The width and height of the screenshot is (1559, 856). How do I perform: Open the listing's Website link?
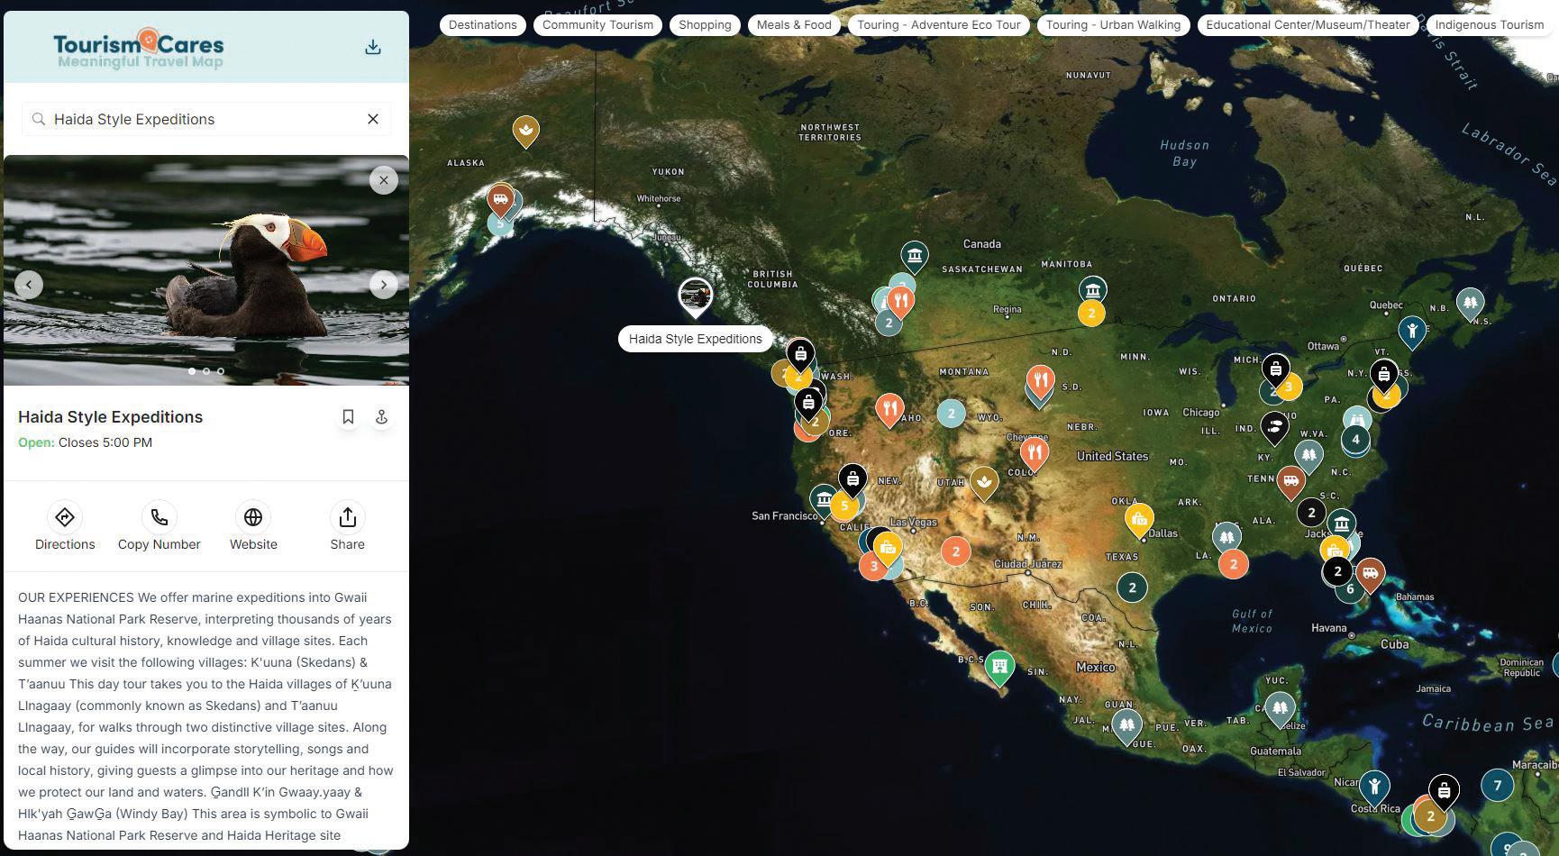coord(253,527)
